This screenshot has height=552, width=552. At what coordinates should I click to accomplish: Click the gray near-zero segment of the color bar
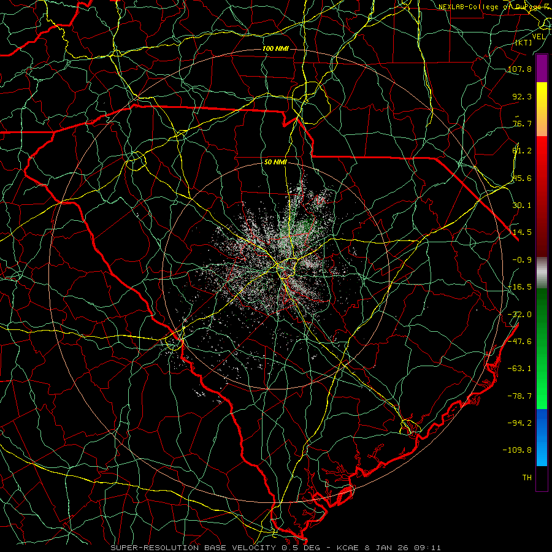542,273
